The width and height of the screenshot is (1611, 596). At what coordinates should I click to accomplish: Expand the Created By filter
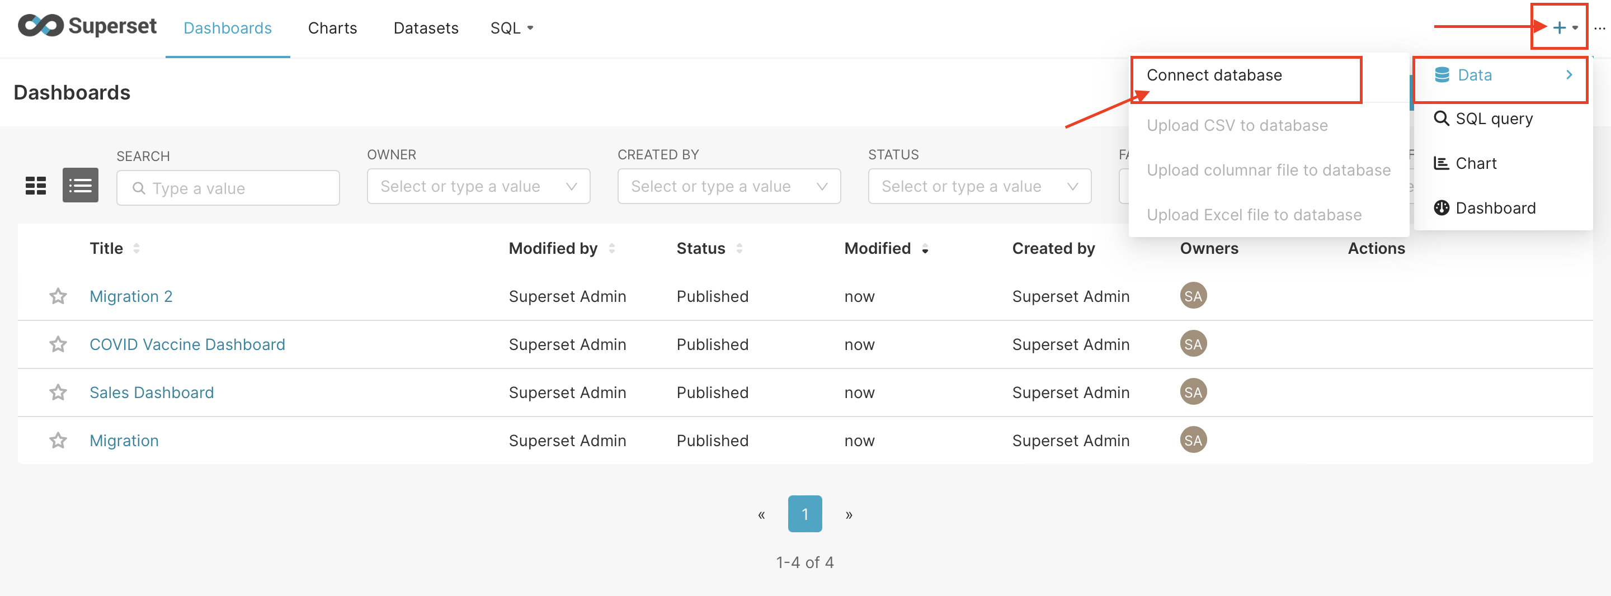point(728,186)
